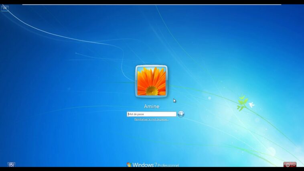304x171 pixels.
Task: Click the power symbol inside red button
Action: [288, 165]
